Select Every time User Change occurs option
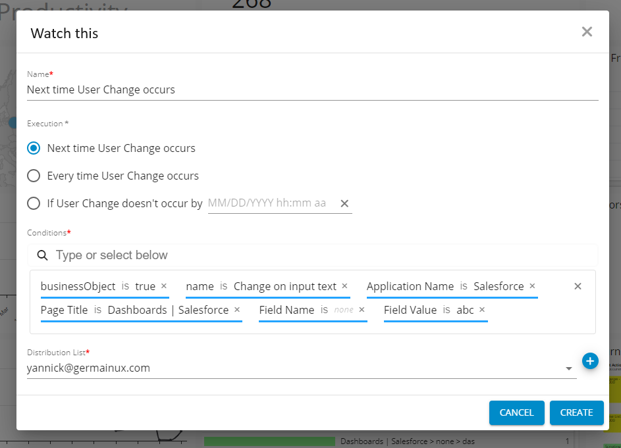The width and height of the screenshot is (621, 448). [34, 176]
